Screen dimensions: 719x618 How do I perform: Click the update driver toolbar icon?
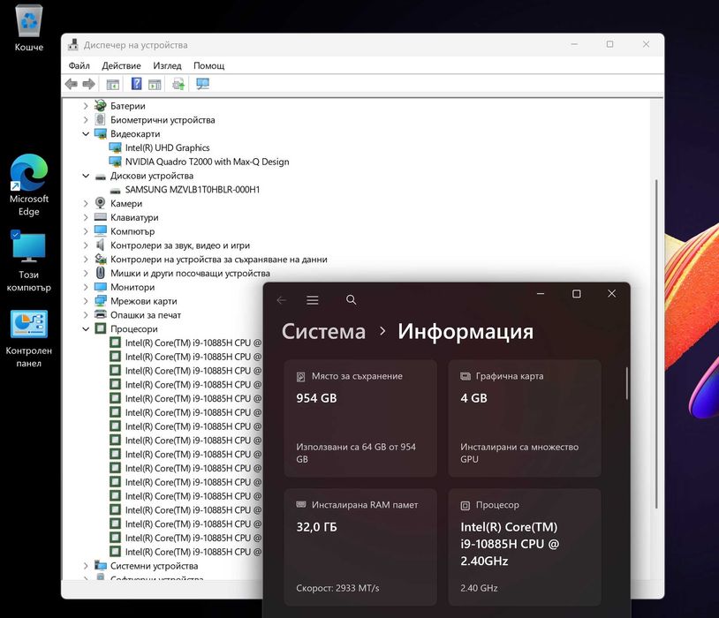(178, 84)
